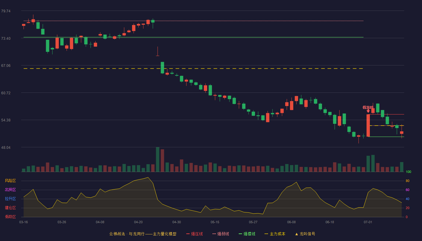
Task: Click the chart title 云梯战法 · 与龙同行
Action: (x=127, y=234)
